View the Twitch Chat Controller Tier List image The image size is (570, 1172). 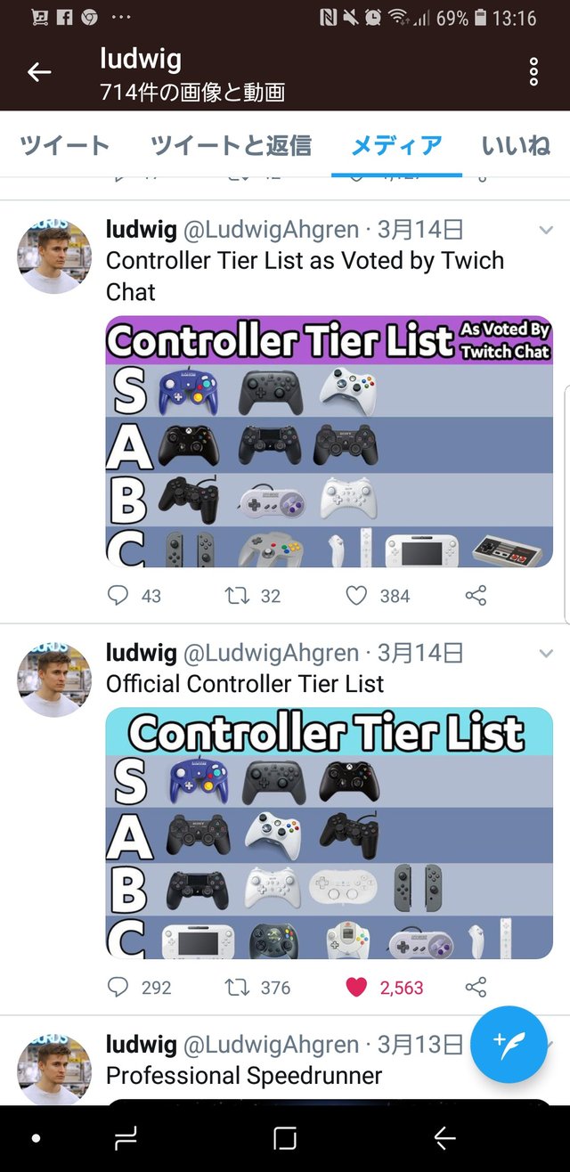[330, 442]
